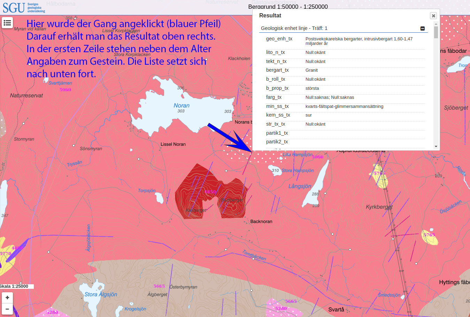The height and width of the screenshot is (317, 470).
Task: Click the results scrollbar down arrow
Action: click(x=436, y=146)
